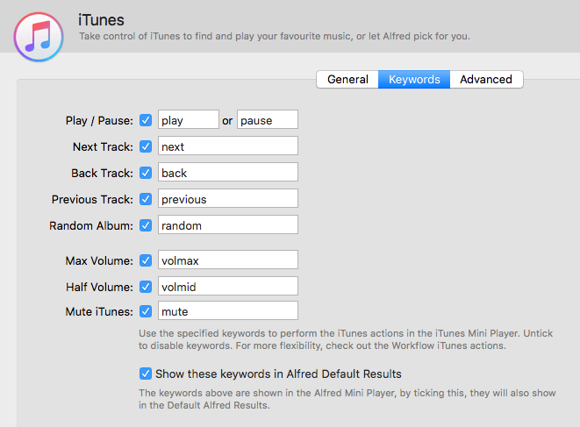Uncheck the Previous Track checkbox
The width and height of the screenshot is (580, 427).
click(x=146, y=199)
